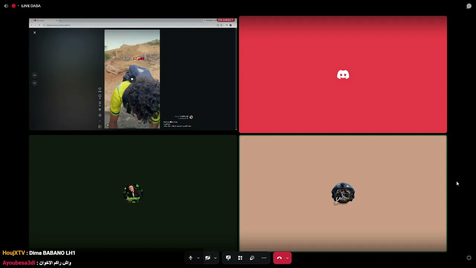Go to next reel with down chevron
The image size is (476, 268).
[35, 83]
